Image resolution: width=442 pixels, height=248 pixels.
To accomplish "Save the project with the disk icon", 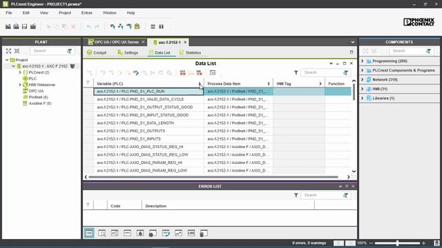I will [25, 26].
